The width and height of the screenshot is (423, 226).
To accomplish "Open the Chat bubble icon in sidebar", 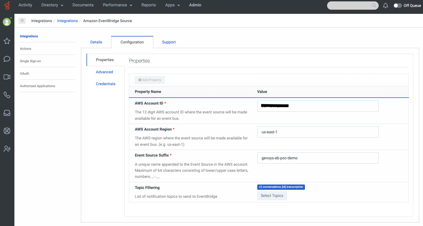I will coord(7,59).
